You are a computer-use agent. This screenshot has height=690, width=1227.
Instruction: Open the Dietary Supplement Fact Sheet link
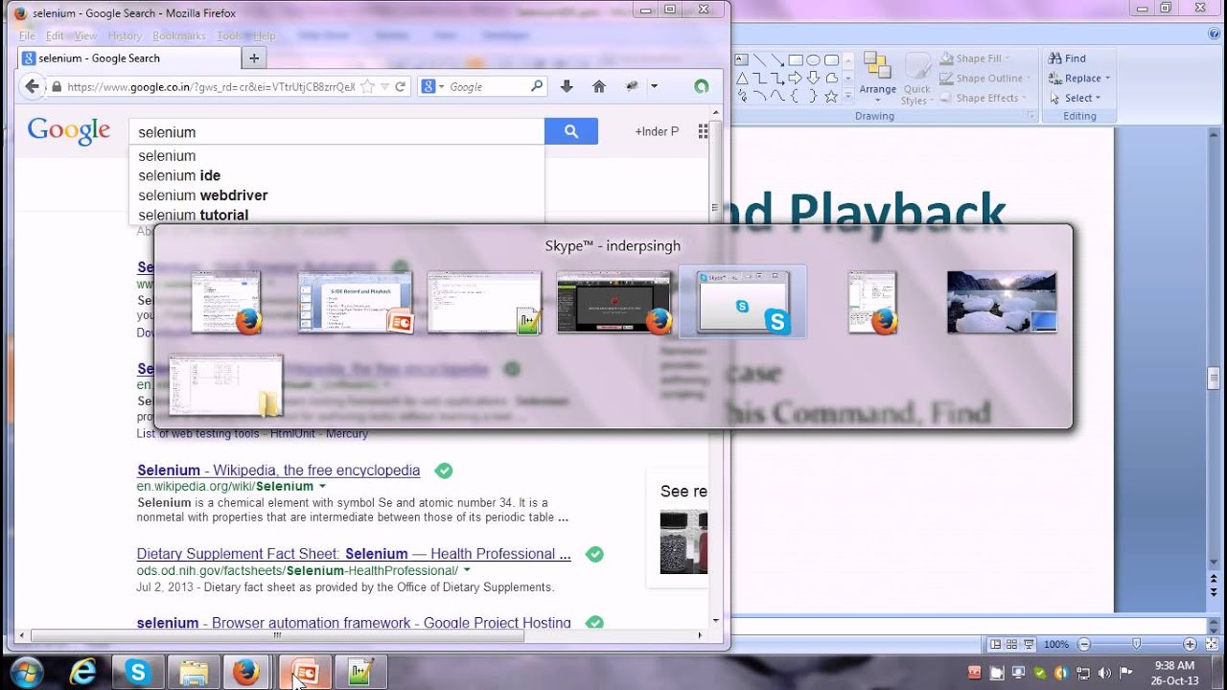pos(354,554)
